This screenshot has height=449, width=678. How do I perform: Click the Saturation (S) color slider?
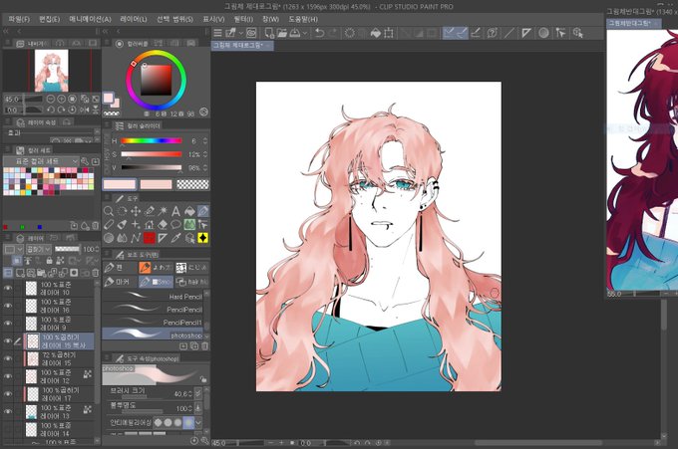pyautogui.click(x=152, y=154)
